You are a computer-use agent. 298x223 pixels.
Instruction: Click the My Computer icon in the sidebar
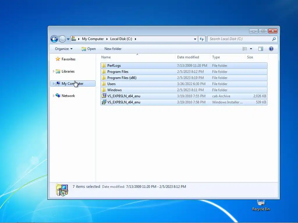click(58, 83)
